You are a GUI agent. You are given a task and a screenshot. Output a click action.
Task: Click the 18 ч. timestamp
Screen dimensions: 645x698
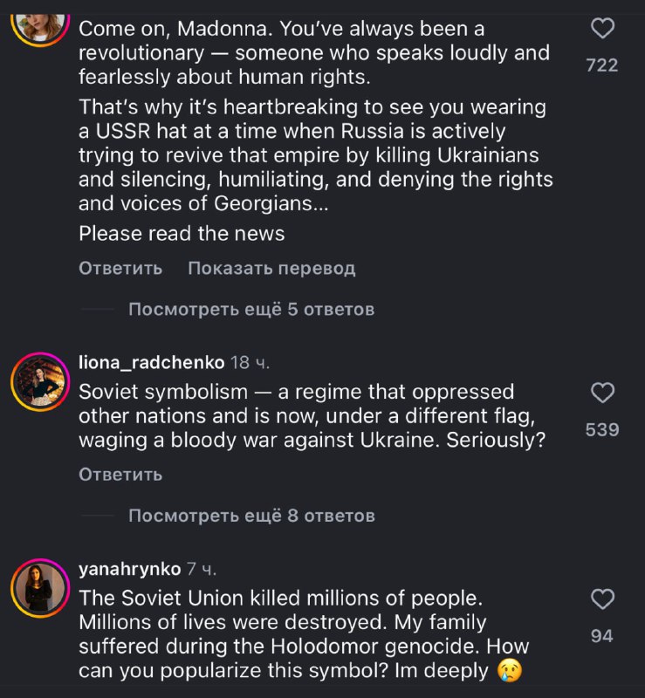[x=250, y=362]
